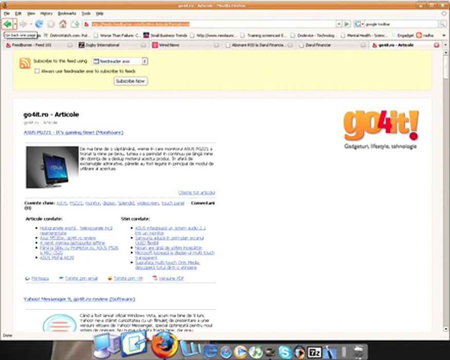Viewport: 450px width, 360px height.
Task: Open Skype from the dock
Action: click(285, 352)
